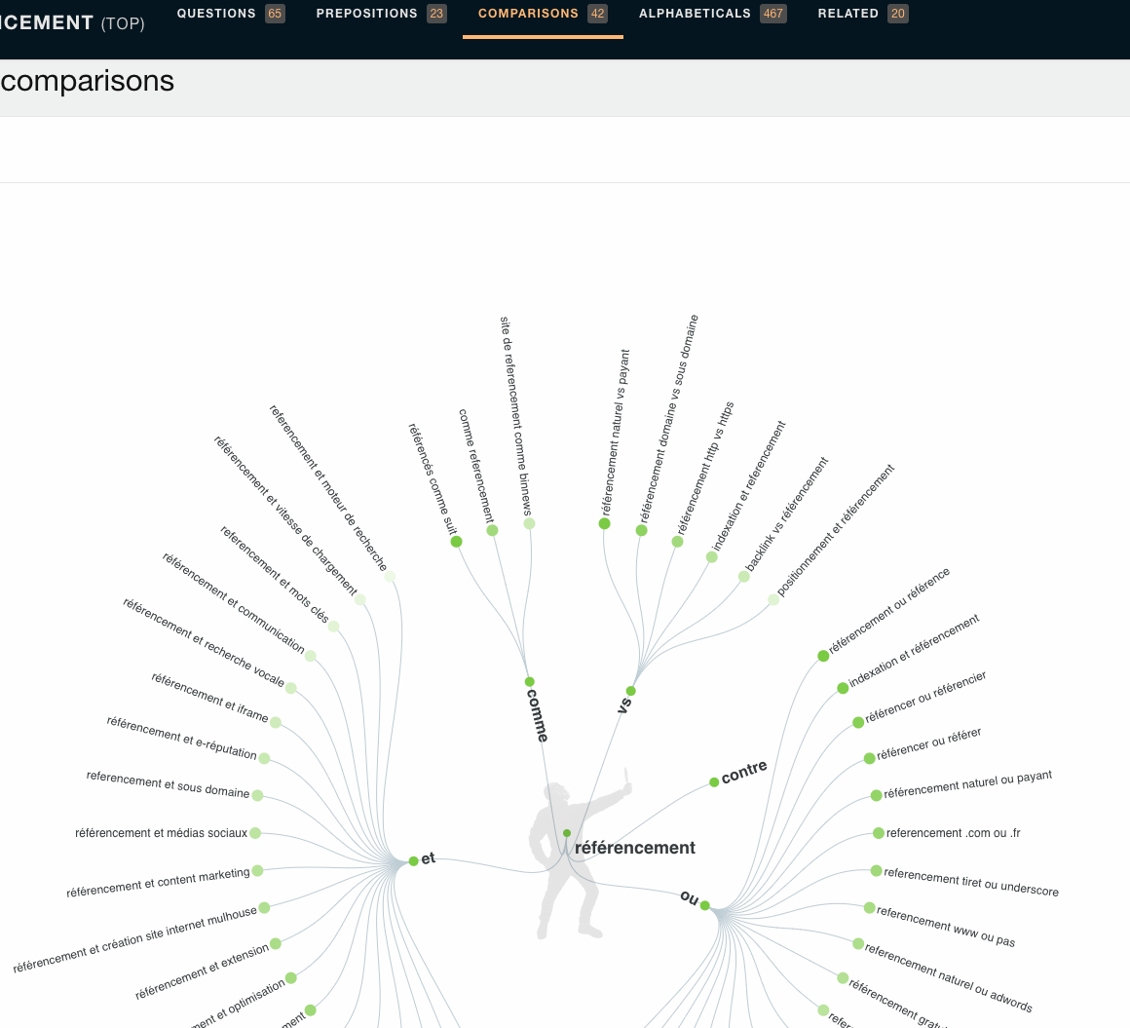The image size is (1130, 1028).
Task: Click the central 'référencement' root node
Action: click(x=567, y=833)
